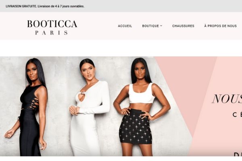The height and width of the screenshot is (161, 242).
Task: Expand the Boutique dropdown chevron
Action: (161, 26)
